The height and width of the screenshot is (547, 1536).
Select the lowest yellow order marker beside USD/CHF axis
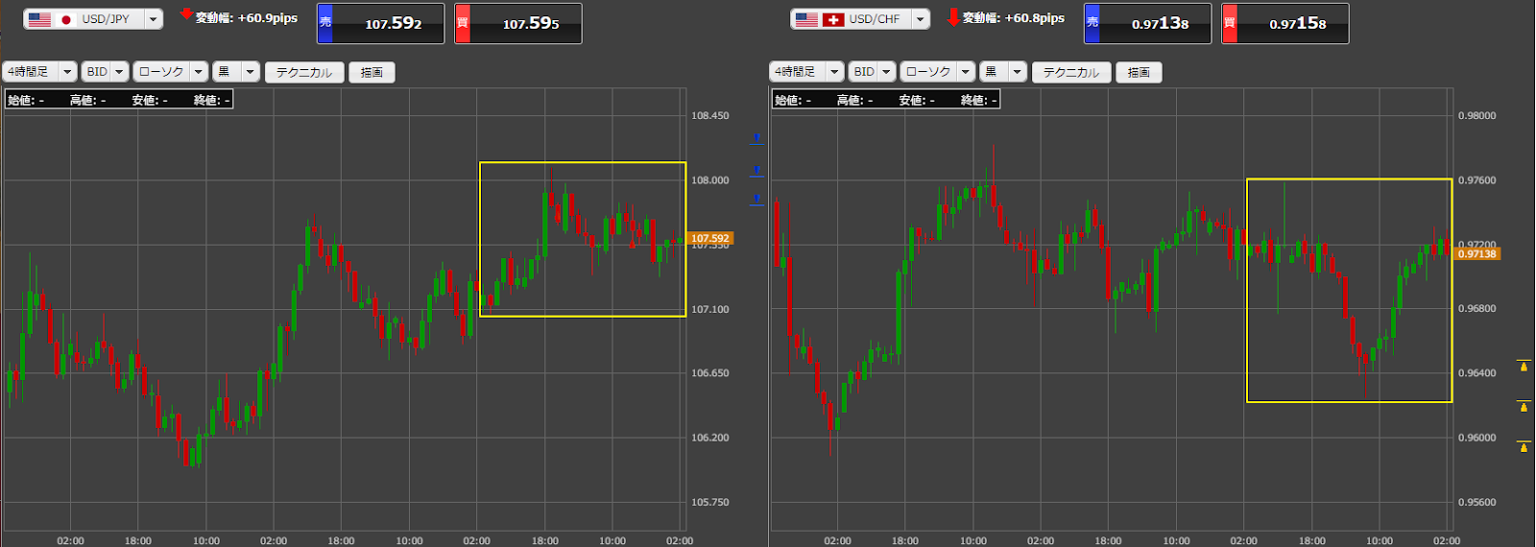click(x=1524, y=447)
